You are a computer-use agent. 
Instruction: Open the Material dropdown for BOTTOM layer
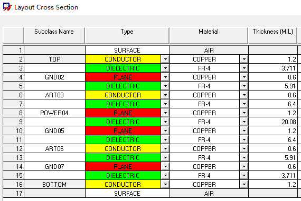pyautogui.click(x=244, y=184)
